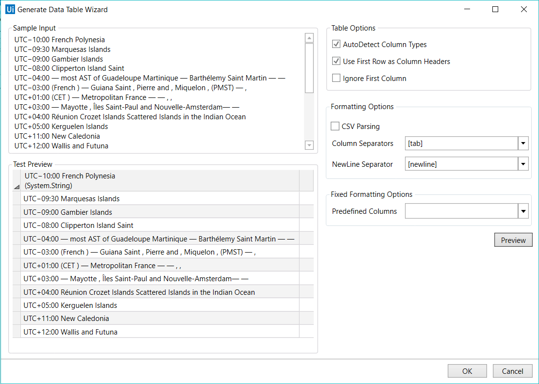Open the Predefined Columns dropdown
The image size is (539, 384).
pyautogui.click(x=523, y=211)
